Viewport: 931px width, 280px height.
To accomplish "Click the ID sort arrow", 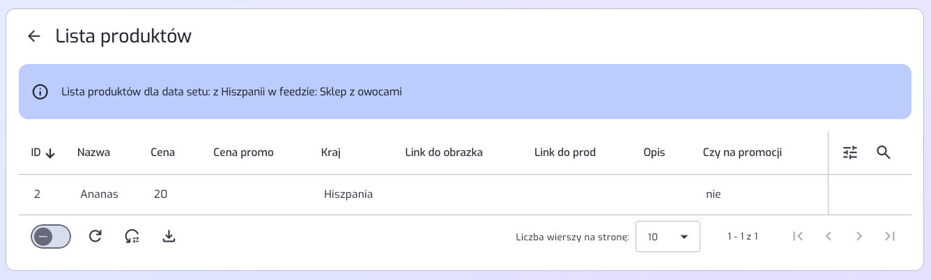I will click(x=50, y=153).
